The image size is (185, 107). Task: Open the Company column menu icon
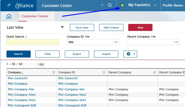click(x=54, y=72)
